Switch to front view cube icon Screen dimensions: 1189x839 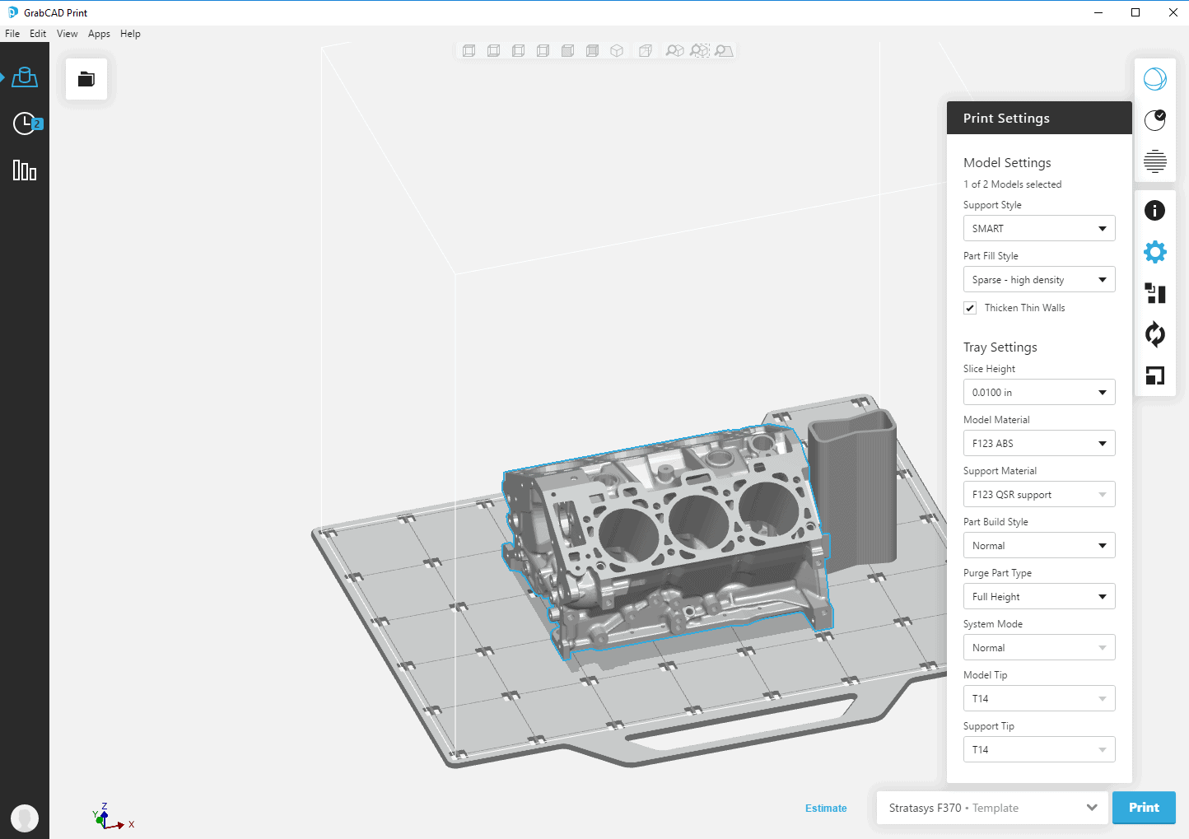567,51
